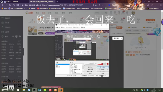Toggle the fifth source checkbox in OBS
This screenshot has width=163, height=92.
click(71, 71)
